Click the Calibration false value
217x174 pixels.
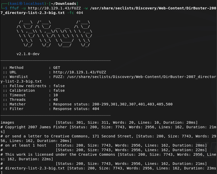tap(59, 90)
